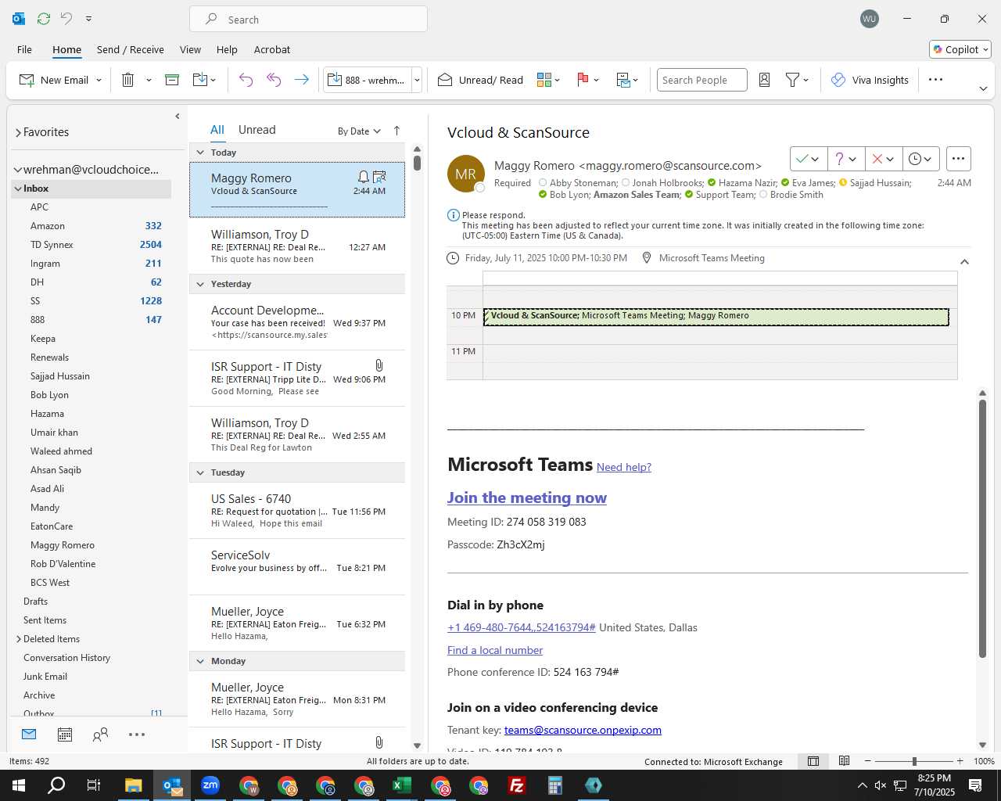Open the New Email dropdown arrow

coord(99,80)
